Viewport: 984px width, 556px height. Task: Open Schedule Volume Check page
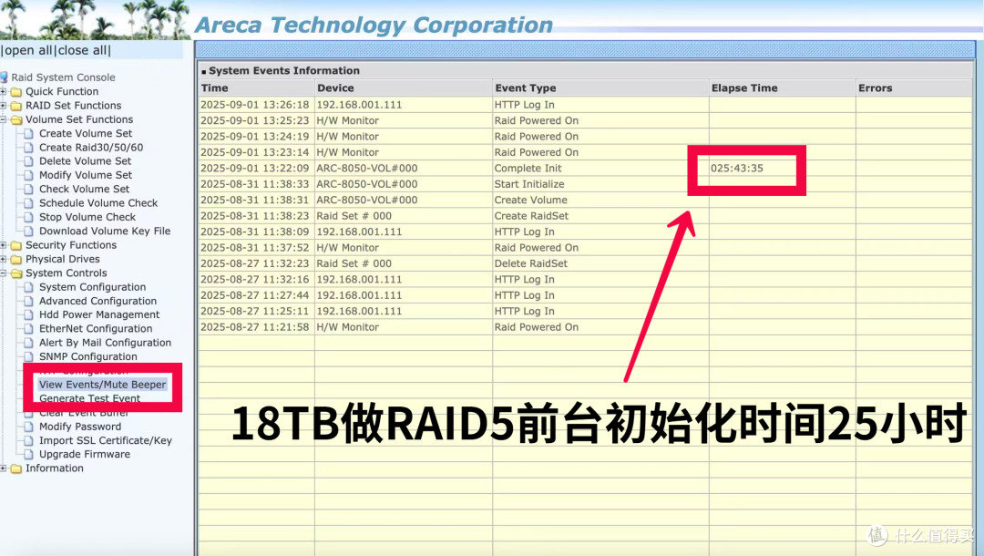(98, 202)
